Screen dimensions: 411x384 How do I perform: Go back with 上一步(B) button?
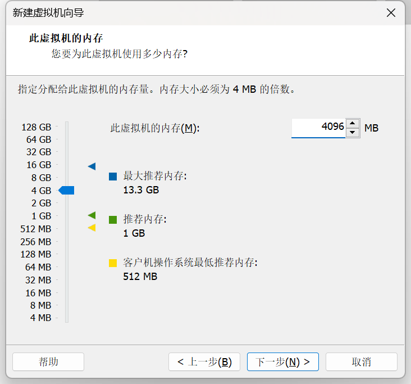point(204,362)
